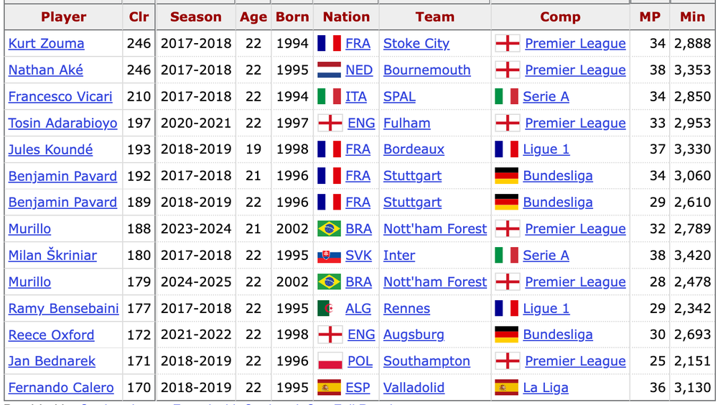The height and width of the screenshot is (405, 718).
Task: Click the Spain flag next to the ESP nation link
Action: pyautogui.click(x=329, y=388)
